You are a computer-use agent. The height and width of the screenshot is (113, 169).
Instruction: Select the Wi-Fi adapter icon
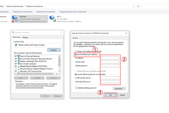pos(52,18)
